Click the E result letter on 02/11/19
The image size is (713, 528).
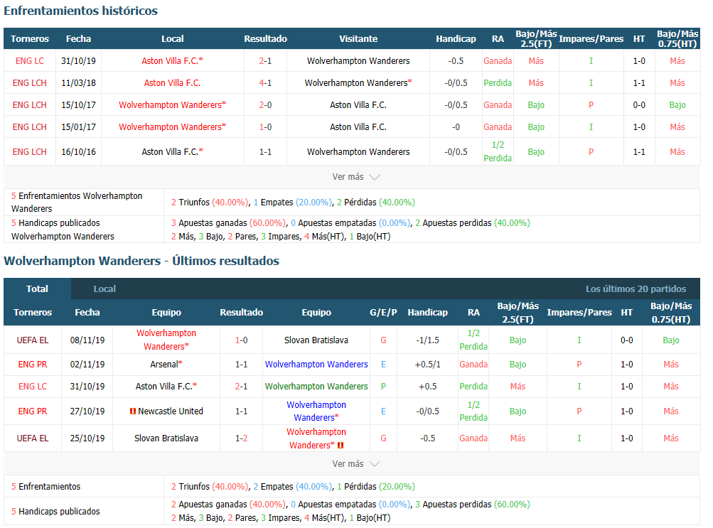coord(383,365)
